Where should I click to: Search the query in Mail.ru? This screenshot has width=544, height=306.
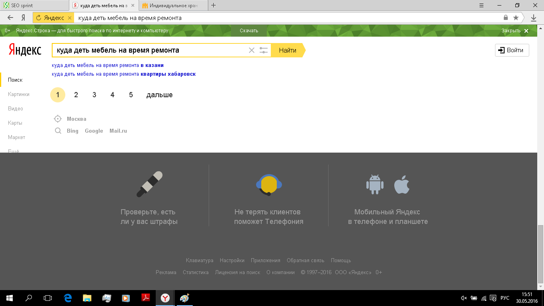pyautogui.click(x=118, y=131)
